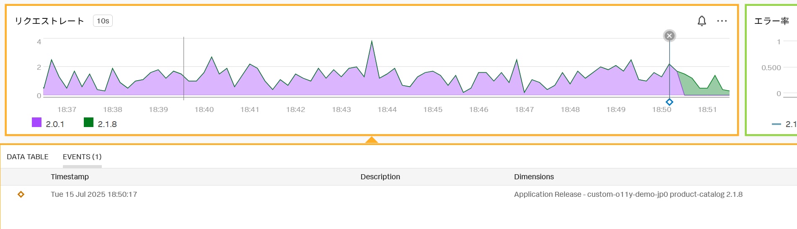The width and height of the screenshot is (797, 229).
Task: Select the エラー率 chart panel title
Action: 771,21
